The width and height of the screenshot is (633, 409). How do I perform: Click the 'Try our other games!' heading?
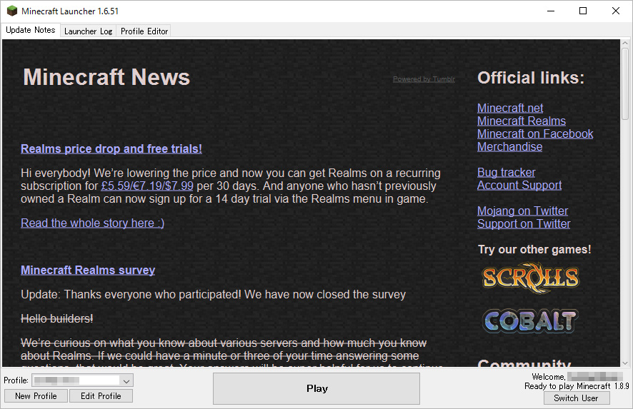[x=534, y=250]
